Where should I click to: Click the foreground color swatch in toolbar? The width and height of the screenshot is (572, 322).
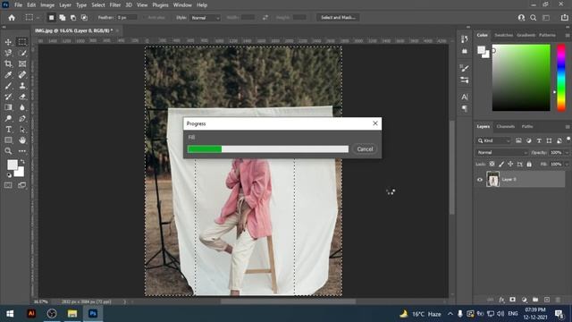(12, 165)
